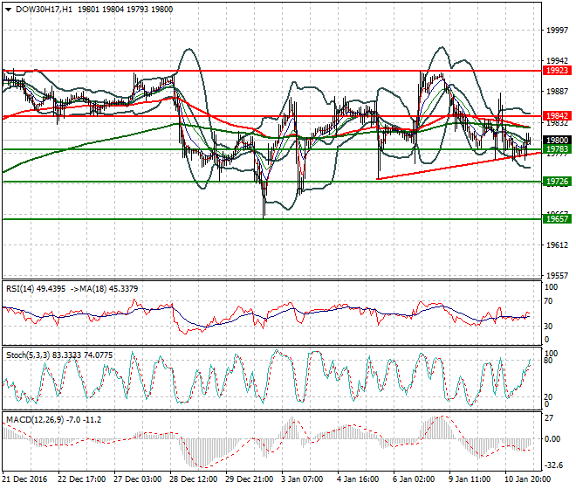Click the red 19923 resistance price label
This screenshot has height=489, width=576.
click(557, 71)
